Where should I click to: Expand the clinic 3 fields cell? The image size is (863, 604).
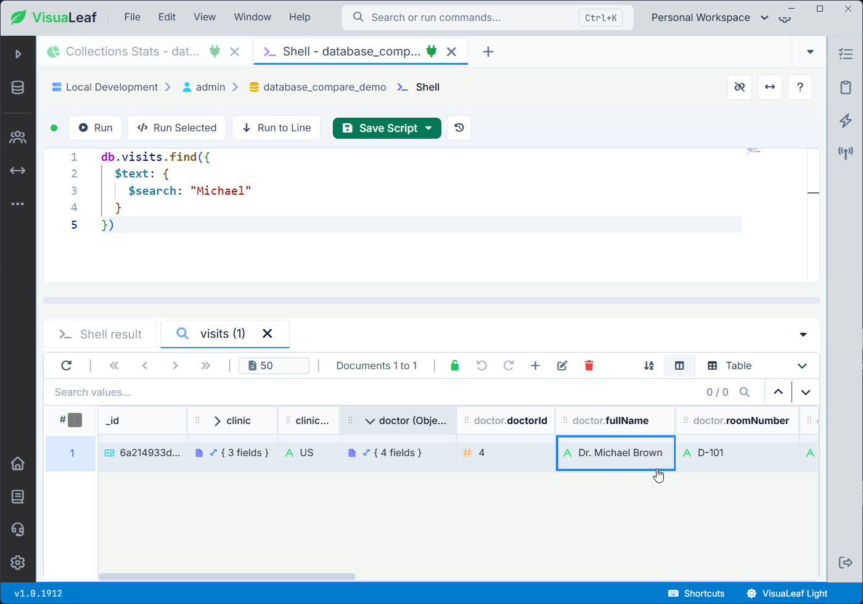coord(213,452)
